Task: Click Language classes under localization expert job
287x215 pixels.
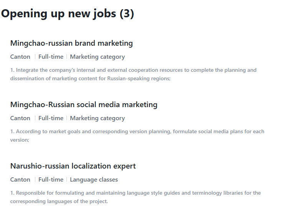Action: (94, 180)
